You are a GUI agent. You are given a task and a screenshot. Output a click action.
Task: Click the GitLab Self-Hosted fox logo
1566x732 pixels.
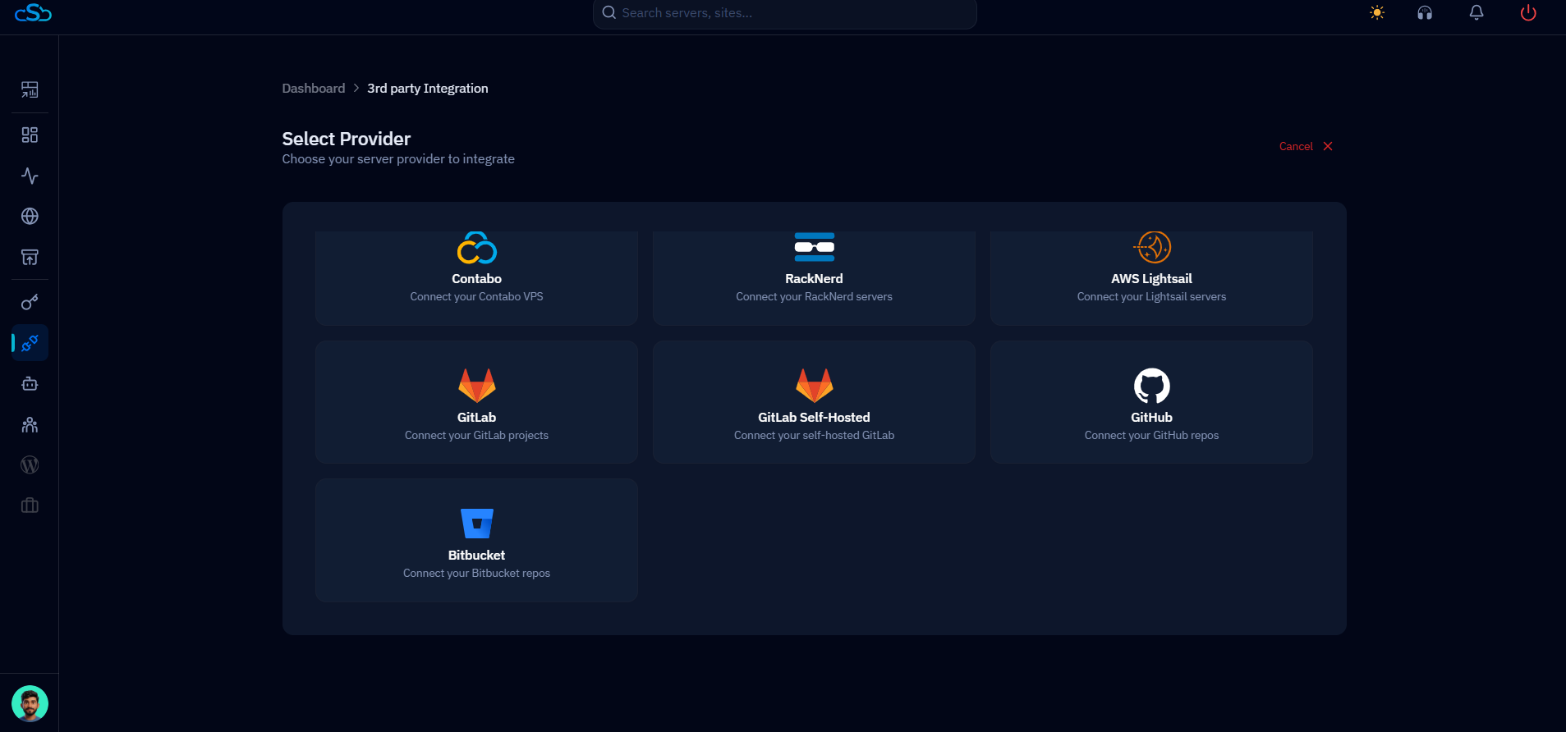click(x=815, y=385)
